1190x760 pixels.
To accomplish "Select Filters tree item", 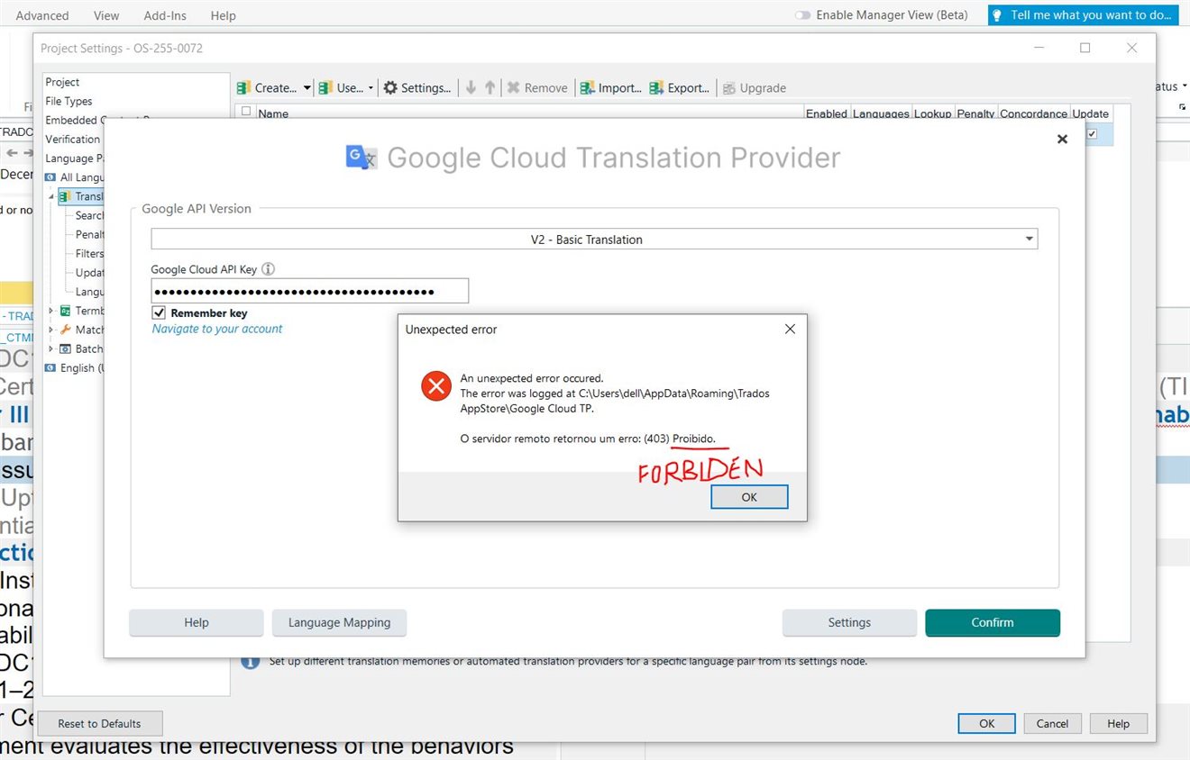I will click(89, 253).
